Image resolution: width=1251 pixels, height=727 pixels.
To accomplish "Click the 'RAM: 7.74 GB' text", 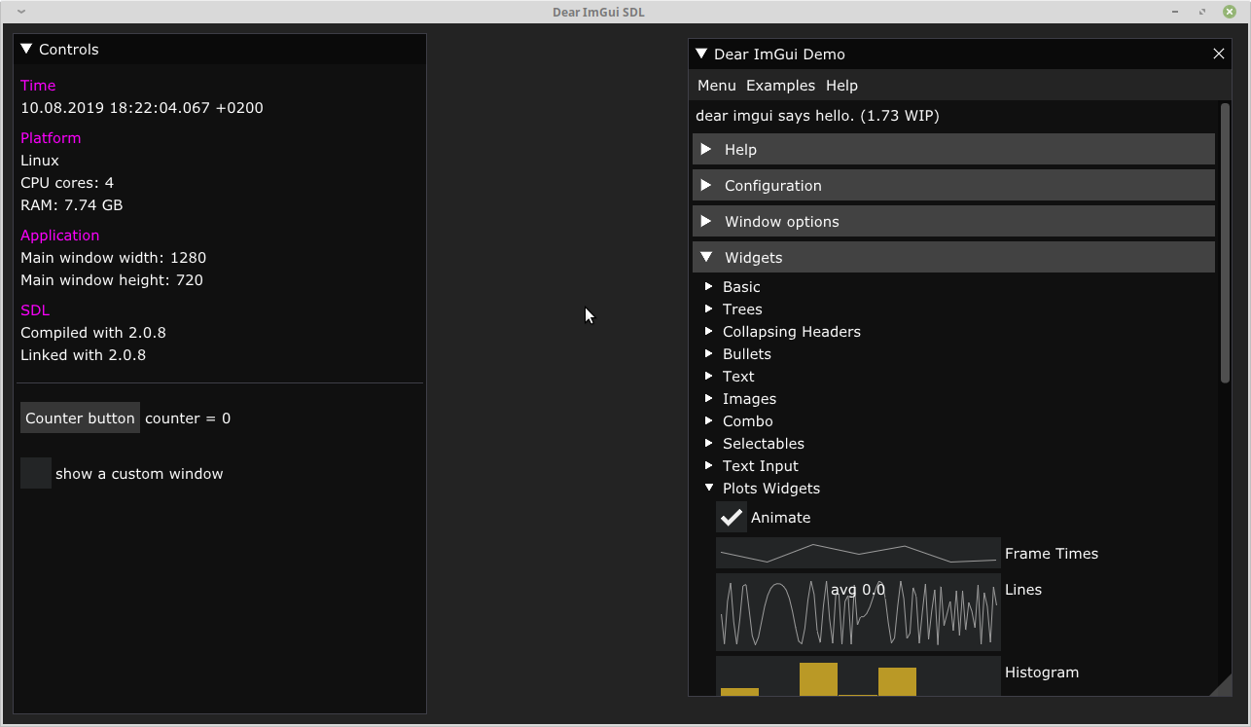I will tap(72, 205).
